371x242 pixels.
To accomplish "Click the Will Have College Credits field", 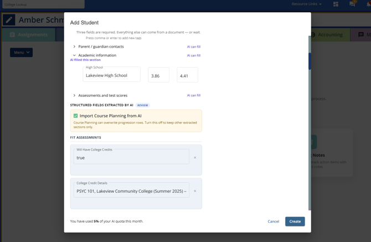I will tap(131, 156).
